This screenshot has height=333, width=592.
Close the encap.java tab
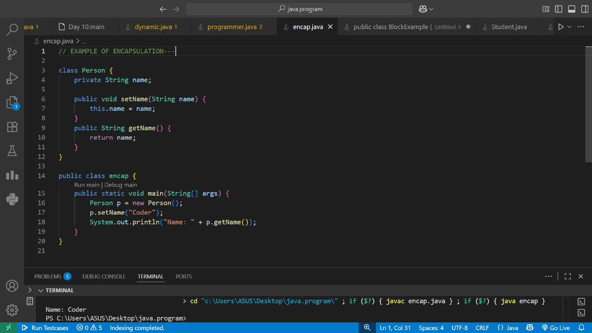pos(330,27)
